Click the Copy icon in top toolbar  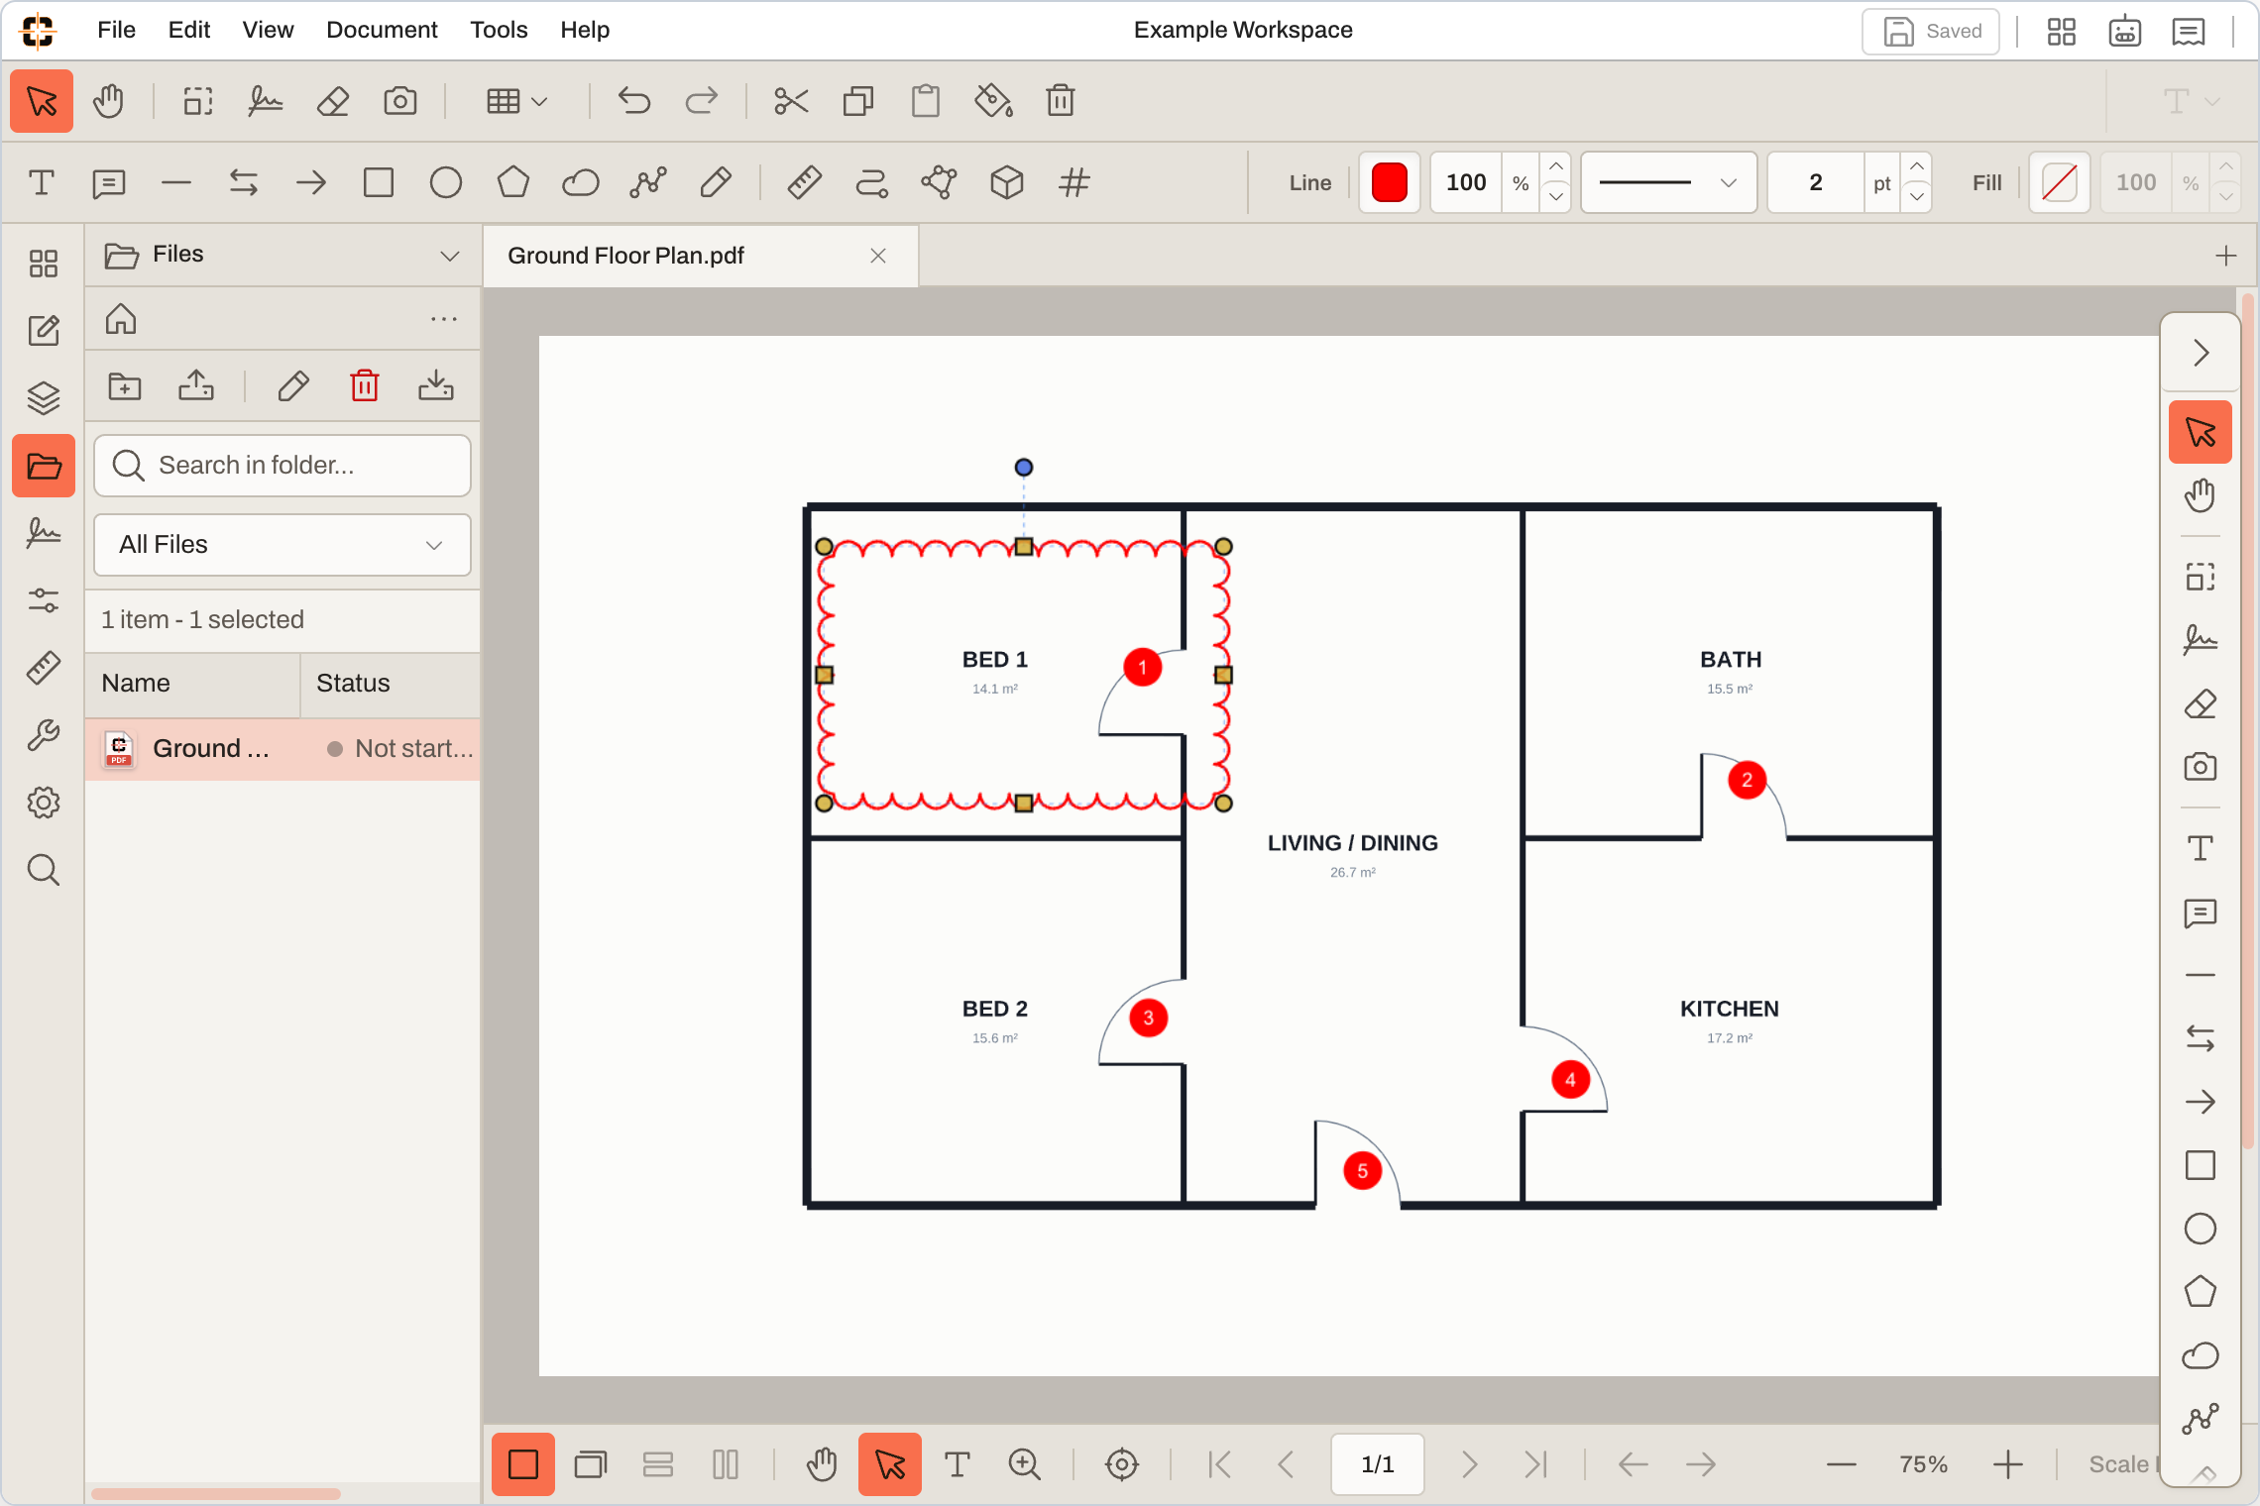(858, 101)
